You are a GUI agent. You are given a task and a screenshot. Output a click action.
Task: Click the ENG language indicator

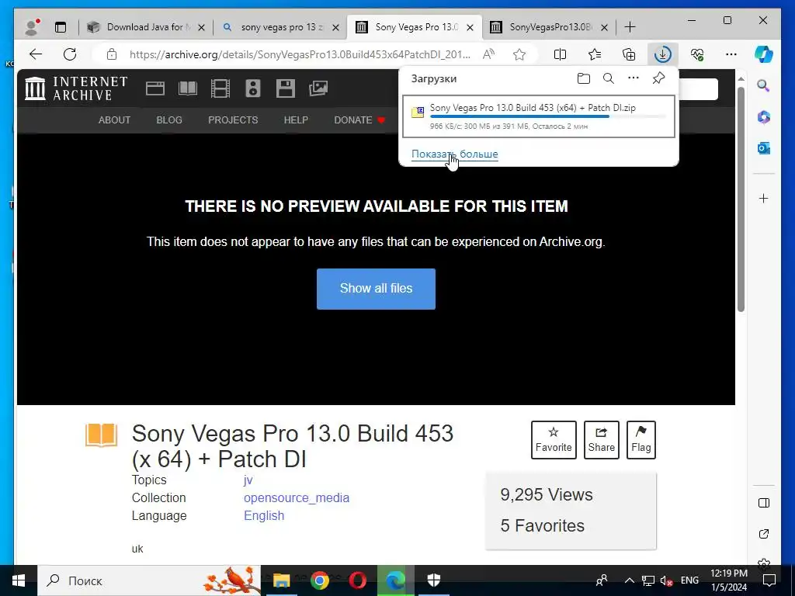pyautogui.click(x=689, y=580)
